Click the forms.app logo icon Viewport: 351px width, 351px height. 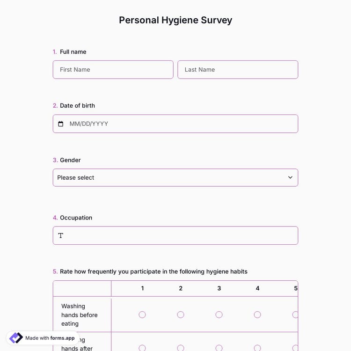pos(16,338)
